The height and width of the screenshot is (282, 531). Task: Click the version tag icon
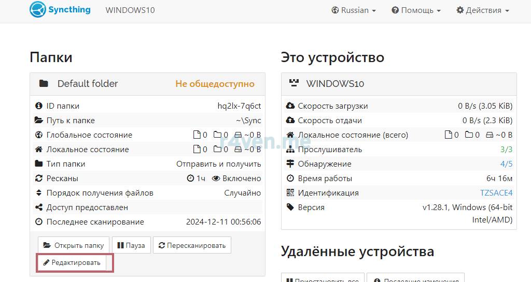point(290,207)
